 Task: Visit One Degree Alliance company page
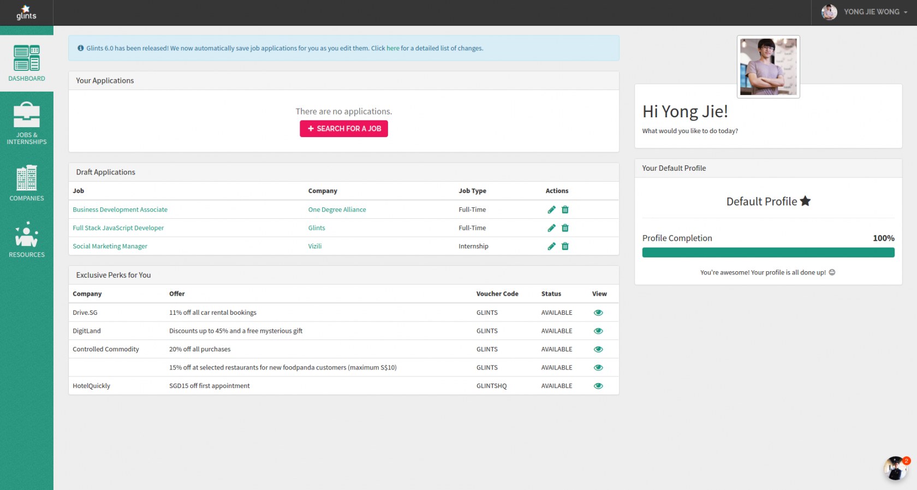[x=337, y=210]
